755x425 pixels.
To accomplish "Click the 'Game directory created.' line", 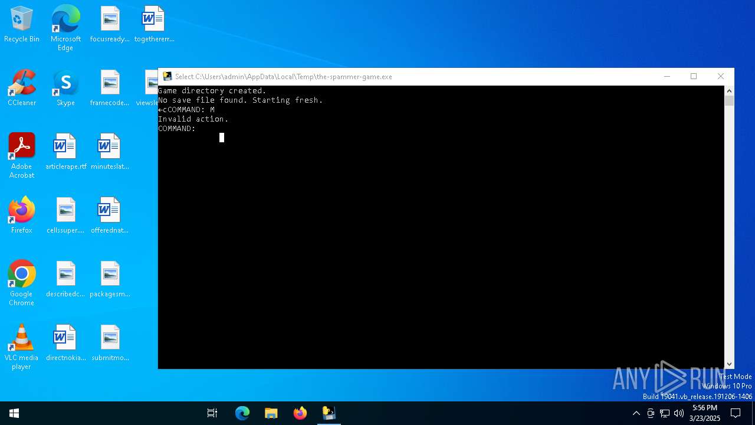I will tap(212, 91).
